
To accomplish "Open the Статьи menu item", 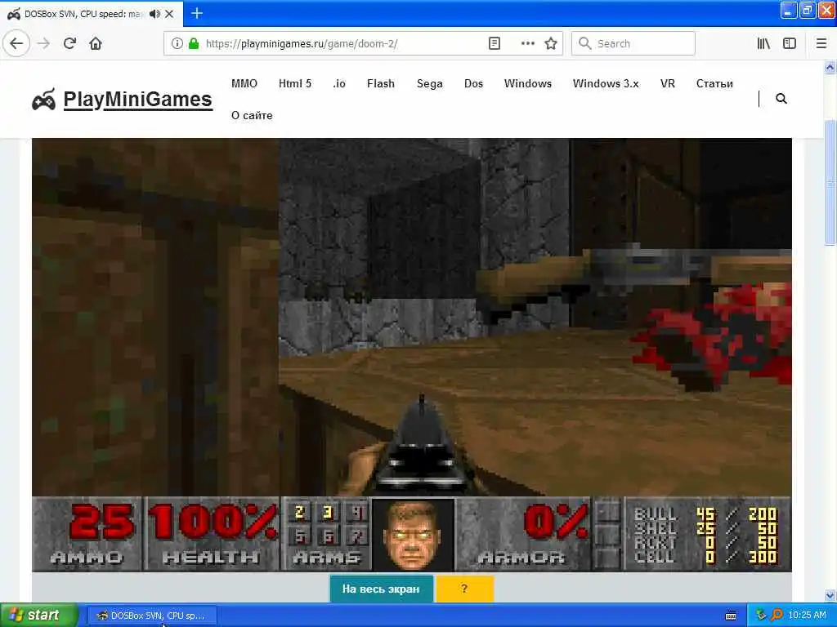I will [714, 84].
